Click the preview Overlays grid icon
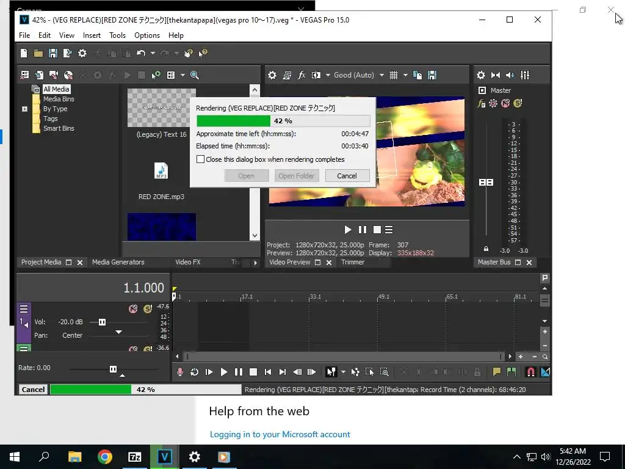The height and width of the screenshot is (469, 625). tap(394, 75)
